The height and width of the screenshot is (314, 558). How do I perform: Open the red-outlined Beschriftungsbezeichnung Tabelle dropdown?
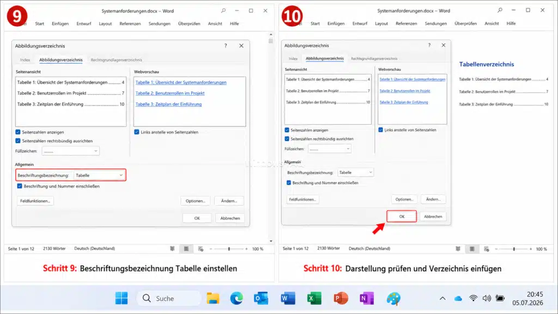point(99,175)
